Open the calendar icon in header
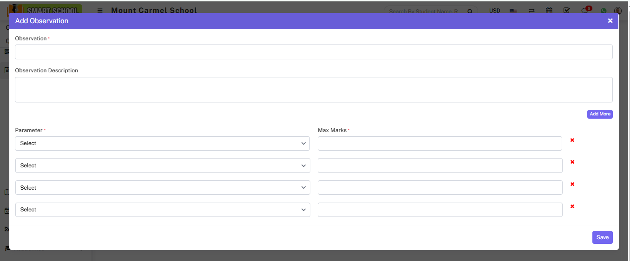The image size is (630, 261). 549,10
